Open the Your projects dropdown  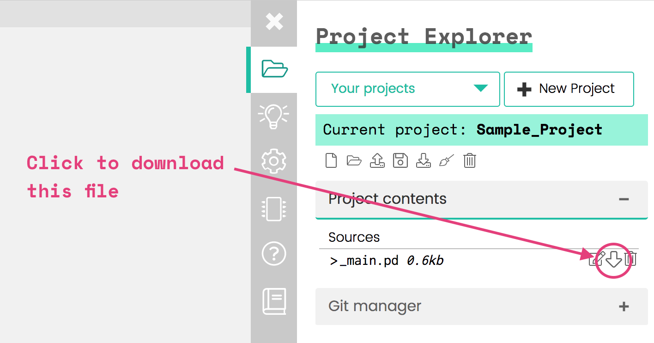[408, 89]
